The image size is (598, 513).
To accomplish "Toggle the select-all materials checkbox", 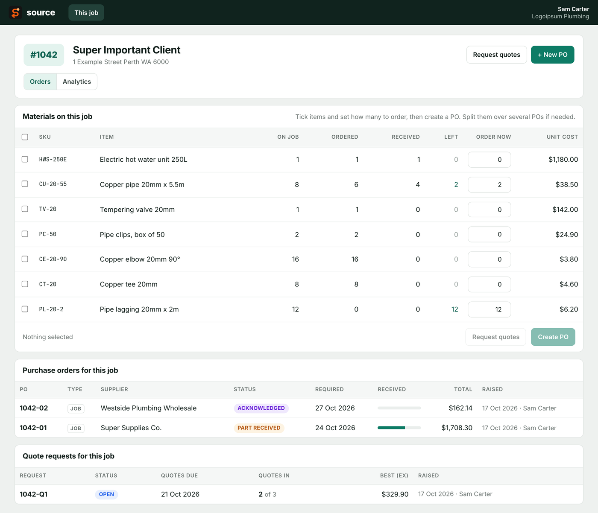I will pyautogui.click(x=25, y=137).
